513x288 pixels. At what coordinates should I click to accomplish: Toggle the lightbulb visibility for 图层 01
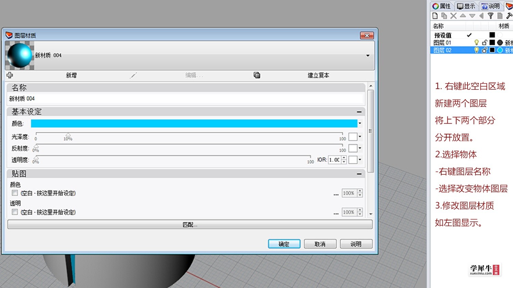click(x=476, y=42)
